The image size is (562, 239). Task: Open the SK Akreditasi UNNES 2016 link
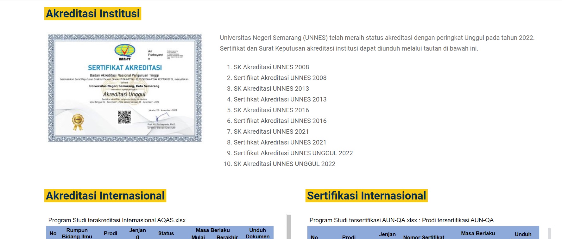271,110
